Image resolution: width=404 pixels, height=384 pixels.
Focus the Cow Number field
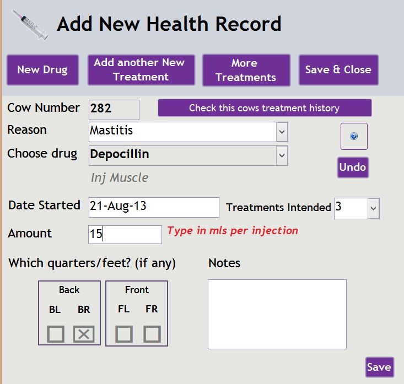click(114, 110)
